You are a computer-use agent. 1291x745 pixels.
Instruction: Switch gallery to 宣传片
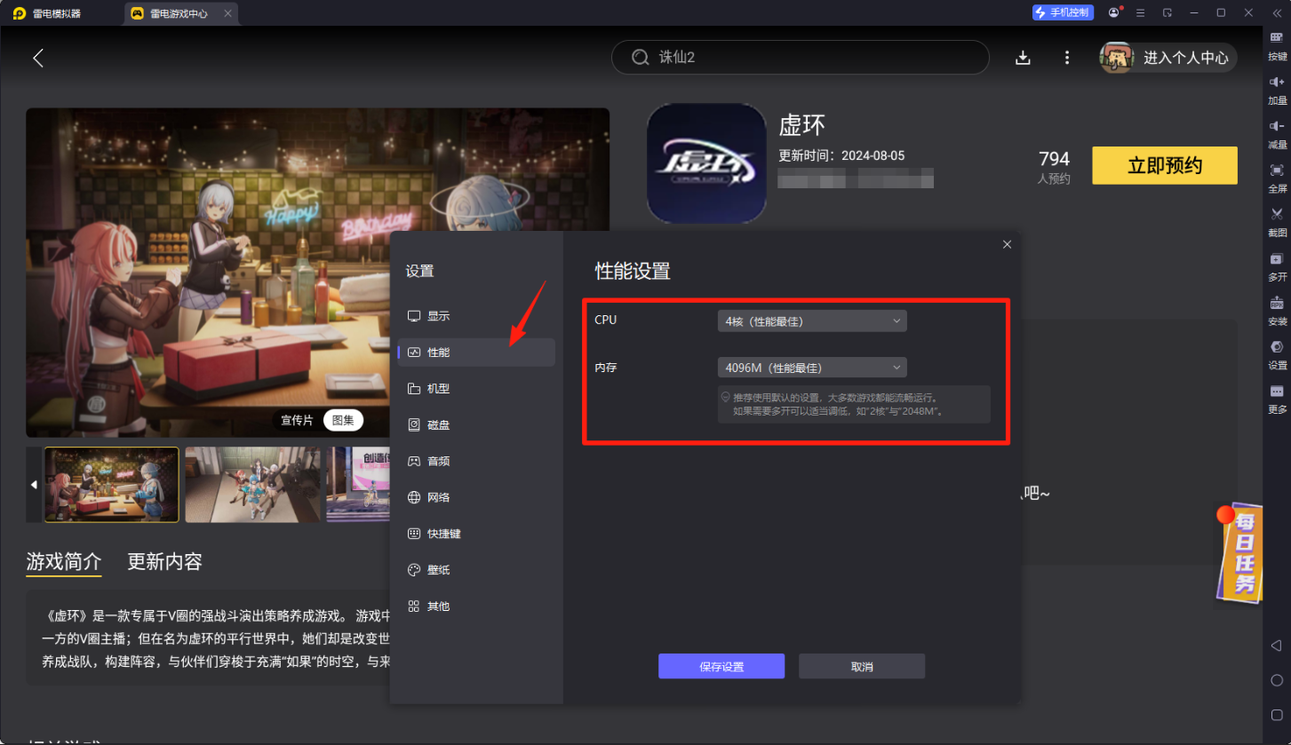click(x=297, y=420)
